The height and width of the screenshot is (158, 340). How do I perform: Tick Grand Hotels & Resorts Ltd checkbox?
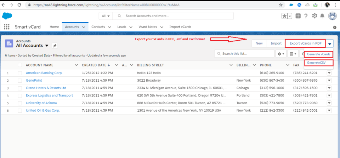(20, 88)
